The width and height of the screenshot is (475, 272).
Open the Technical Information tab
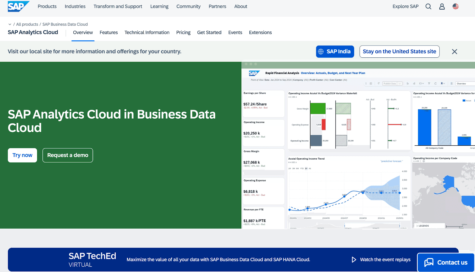click(147, 32)
